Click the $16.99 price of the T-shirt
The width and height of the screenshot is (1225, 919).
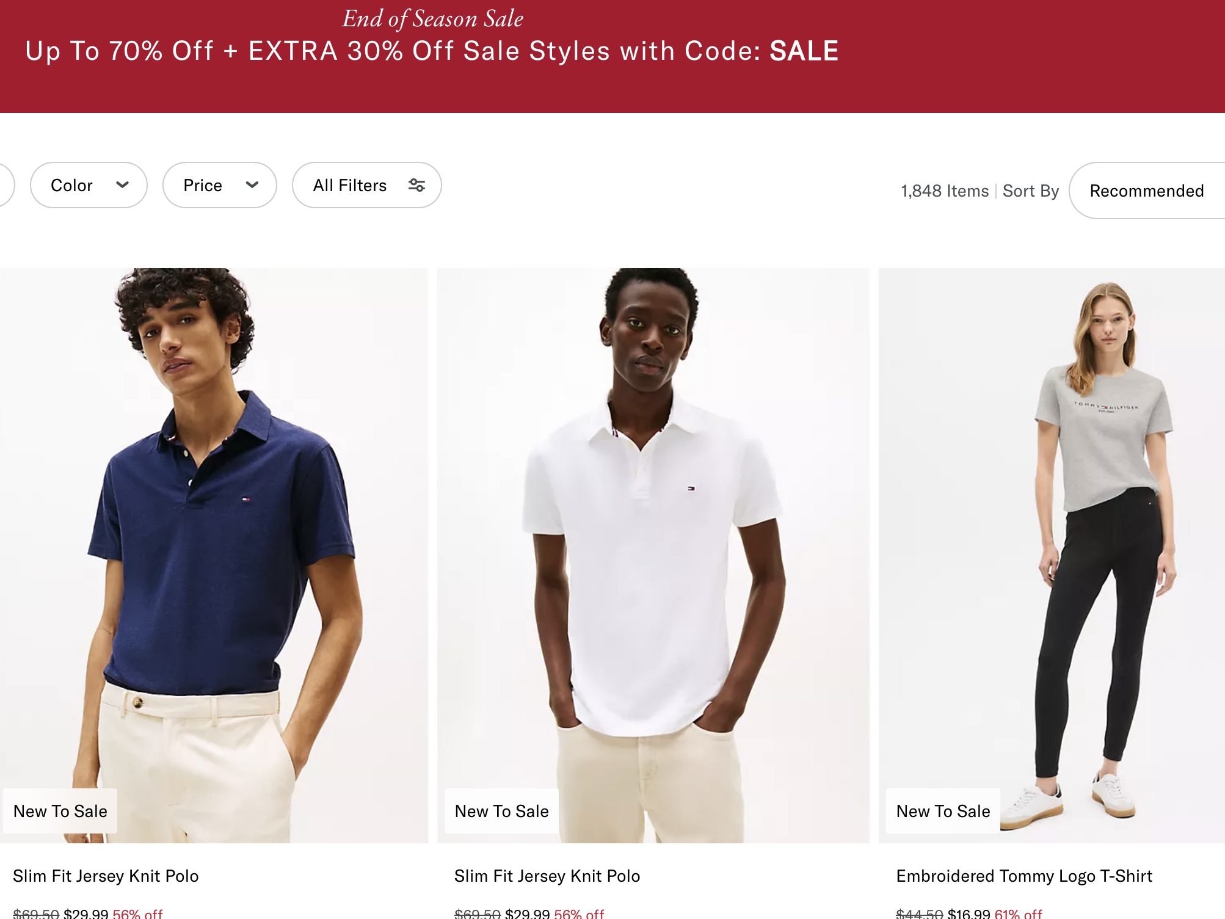pos(969,914)
